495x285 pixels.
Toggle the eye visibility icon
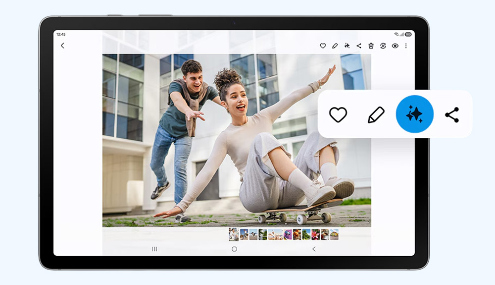(395, 46)
